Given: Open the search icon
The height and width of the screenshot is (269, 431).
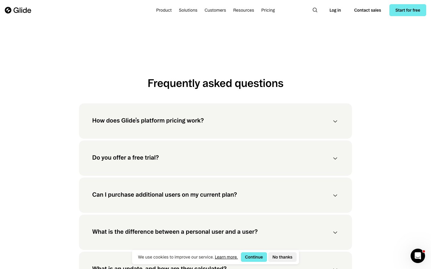Looking at the screenshot, I should 315,10.
